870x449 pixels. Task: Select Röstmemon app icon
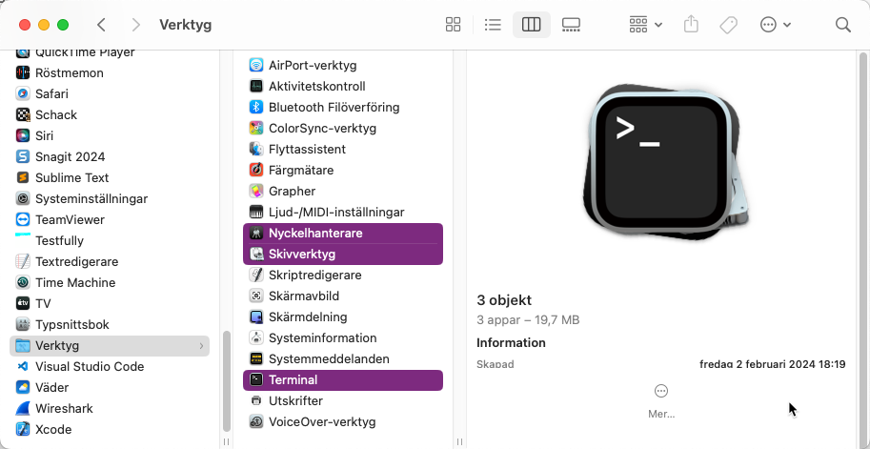[22, 72]
